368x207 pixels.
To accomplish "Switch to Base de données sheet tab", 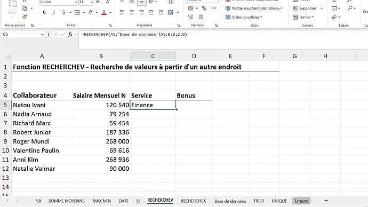I will [230, 201].
